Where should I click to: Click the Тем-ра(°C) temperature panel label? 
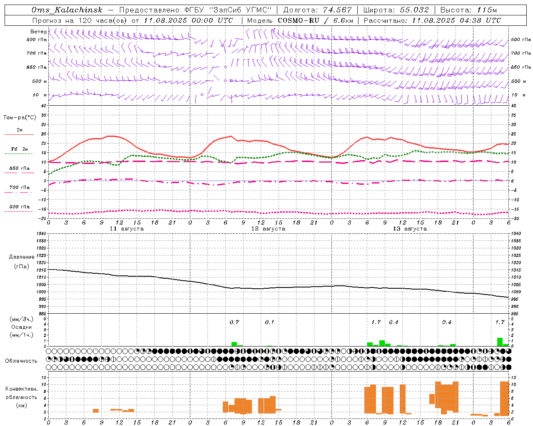coord(20,117)
